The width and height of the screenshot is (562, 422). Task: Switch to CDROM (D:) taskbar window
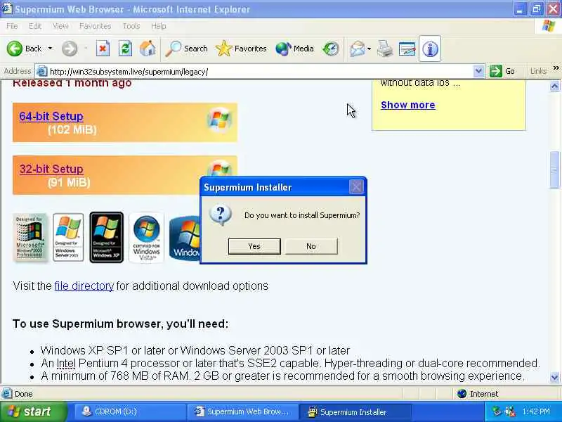[130, 411]
